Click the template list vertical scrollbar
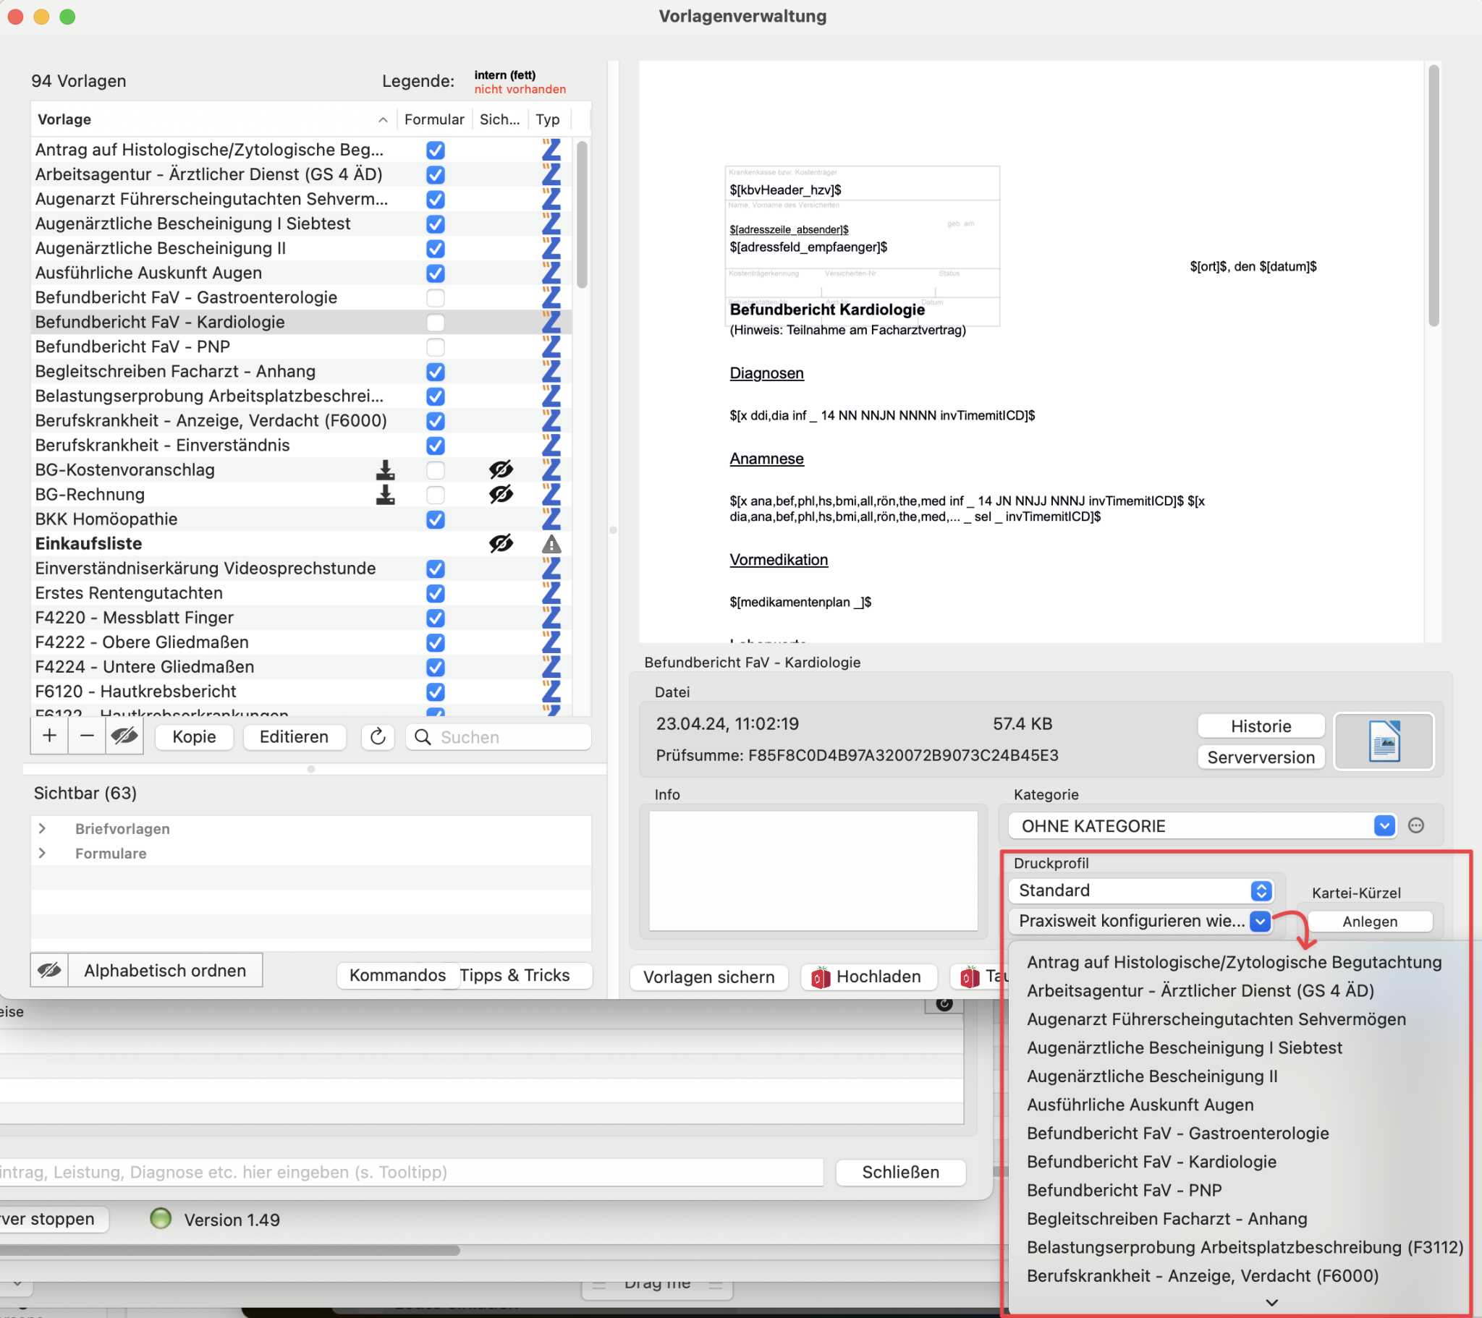 (582, 216)
